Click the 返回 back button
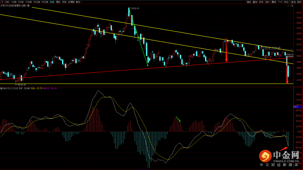The image size is (303, 170). (x=299, y=2)
